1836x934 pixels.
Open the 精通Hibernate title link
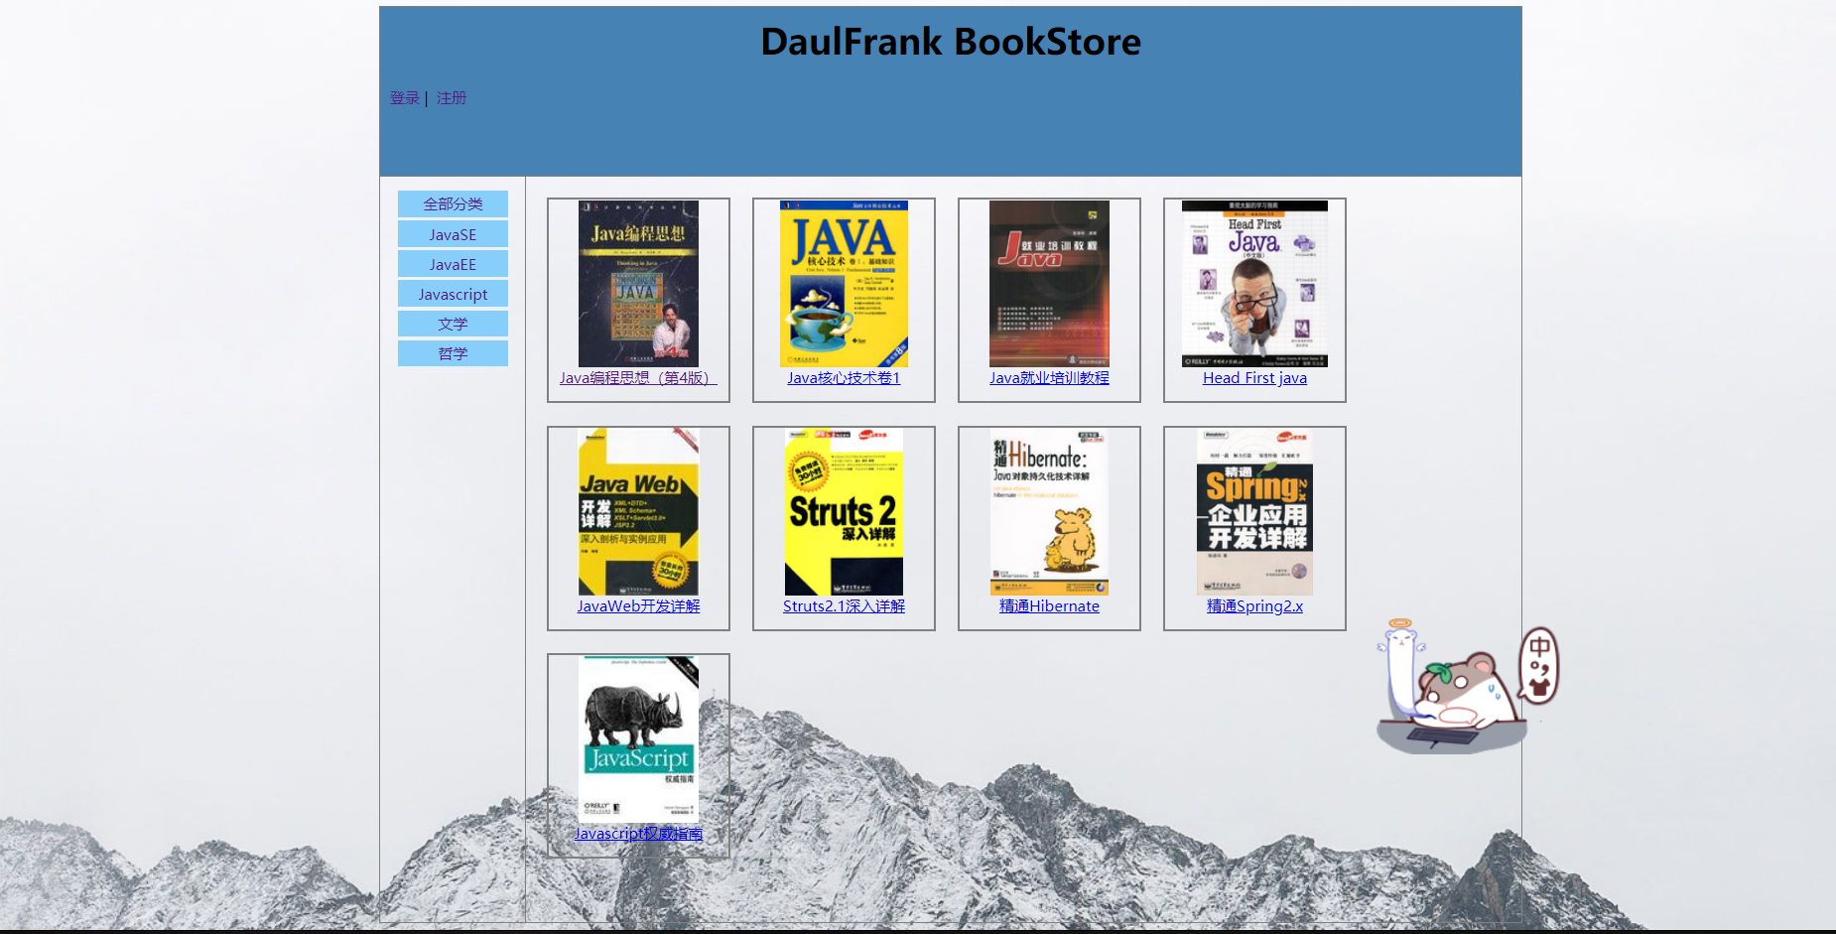1049,606
